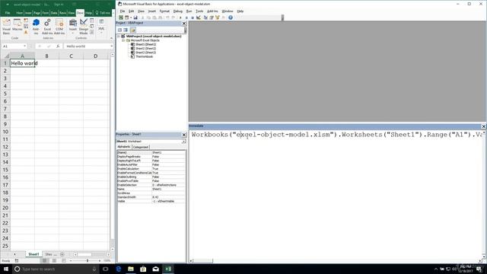Open Microsoft Edge from taskbar
Screen dimensions: 487x274
point(119,269)
